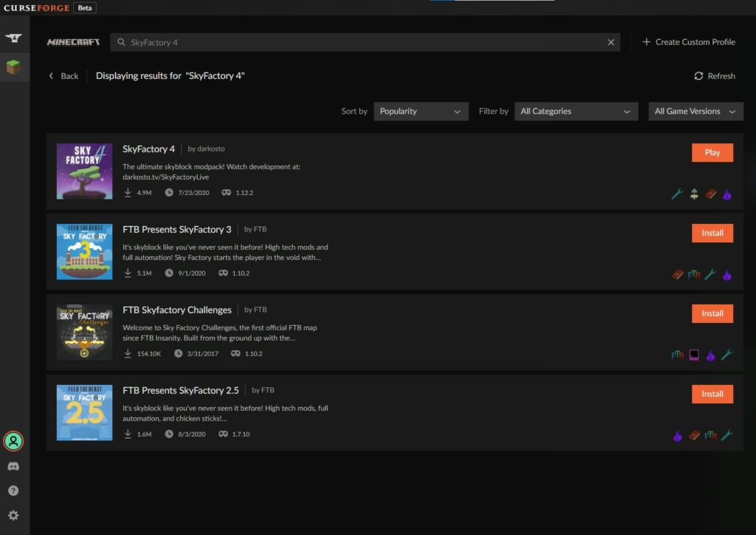Open the Sort by Popularity dropdown

coord(421,112)
